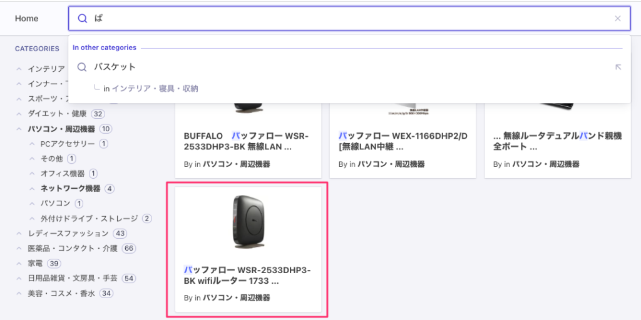Expand the 美容・コスメ・香水 chevron
The image size is (641, 320).
[19, 293]
